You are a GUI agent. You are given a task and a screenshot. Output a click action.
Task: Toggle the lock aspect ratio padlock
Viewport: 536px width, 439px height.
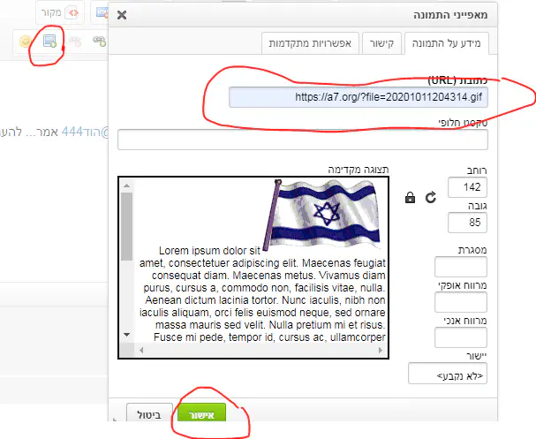pyautogui.click(x=410, y=198)
